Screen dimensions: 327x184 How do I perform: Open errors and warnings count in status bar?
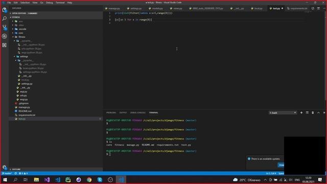coord(23,173)
